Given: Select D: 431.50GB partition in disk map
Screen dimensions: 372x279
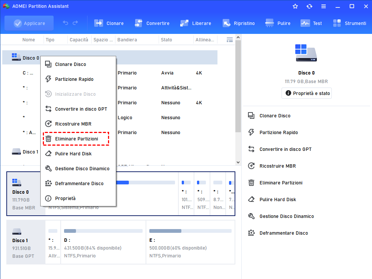Looking at the screenshot, I should (x=103, y=242).
